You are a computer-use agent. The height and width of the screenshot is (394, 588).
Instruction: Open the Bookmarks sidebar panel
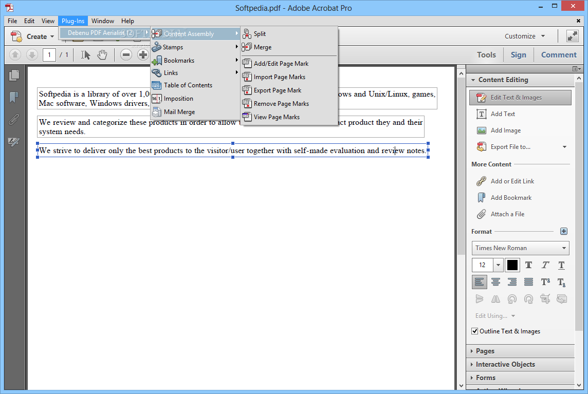14,97
